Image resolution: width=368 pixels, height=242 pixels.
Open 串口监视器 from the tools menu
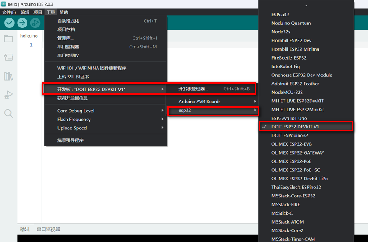pos(106,47)
